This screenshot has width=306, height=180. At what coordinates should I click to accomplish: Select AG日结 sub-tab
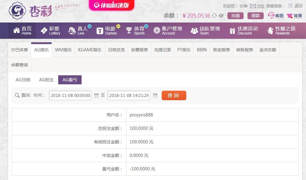[23, 80]
